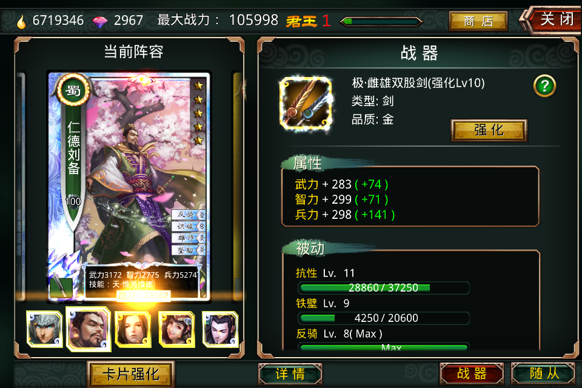Click the 君王 rank progress bar
The image size is (582, 388).
point(381,22)
